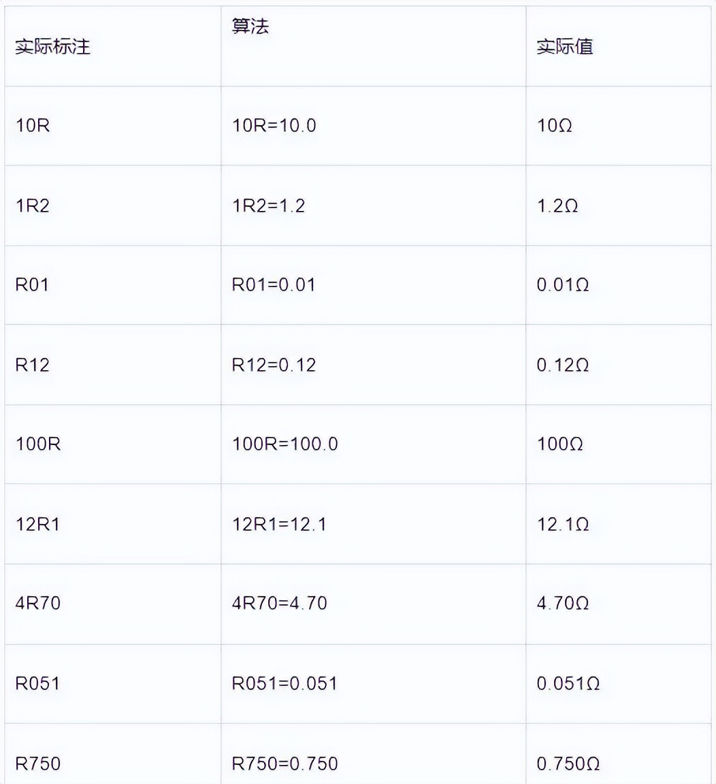
Task: Click the 0.051Ω value cell
Action: pos(568,683)
